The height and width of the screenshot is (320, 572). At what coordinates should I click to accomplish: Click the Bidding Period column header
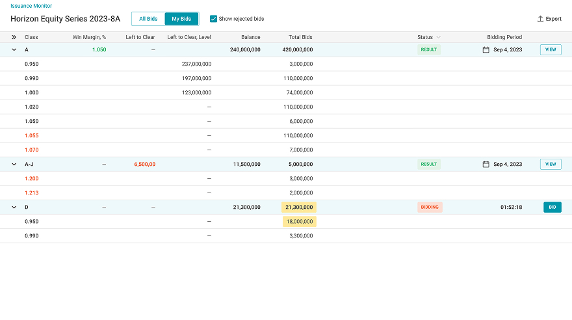[x=504, y=37]
